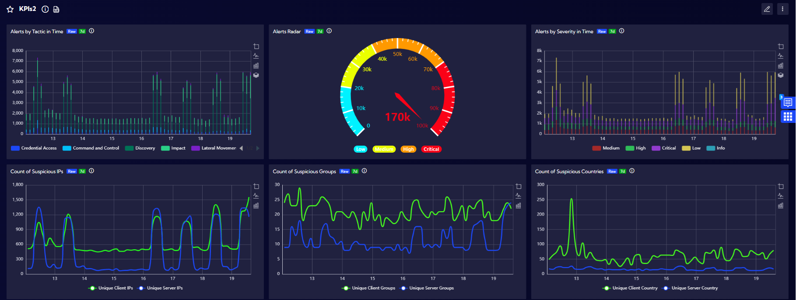This screenshot has width=796, height=300.
Task: Switch Alerts by Tactic chart to line view
Action: [x=256, y=56]
